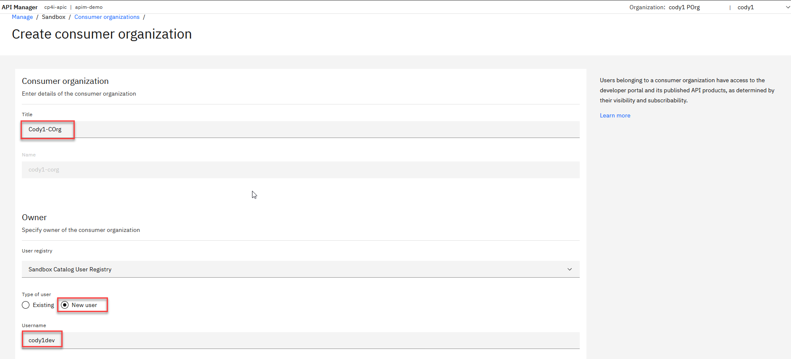791x359 pixels.
Task: Go to the Sandbox breadcrumb item
Action: [x=53, y=17]
